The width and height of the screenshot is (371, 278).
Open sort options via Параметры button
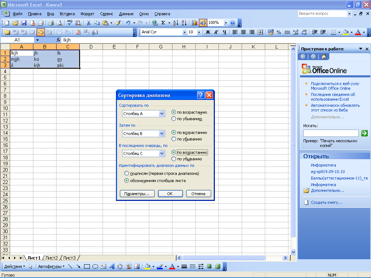pyautogui.click(x=137, y=194)
